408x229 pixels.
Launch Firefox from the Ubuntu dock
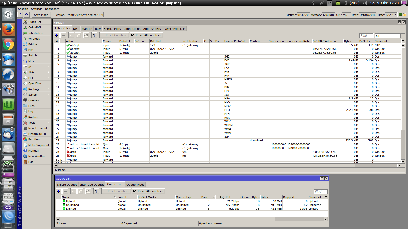click(8, 30)
